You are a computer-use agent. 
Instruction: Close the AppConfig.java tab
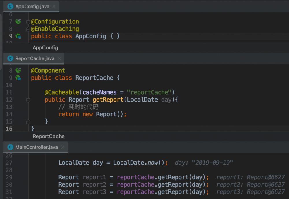pyautogui.click(x=54, y=6)
